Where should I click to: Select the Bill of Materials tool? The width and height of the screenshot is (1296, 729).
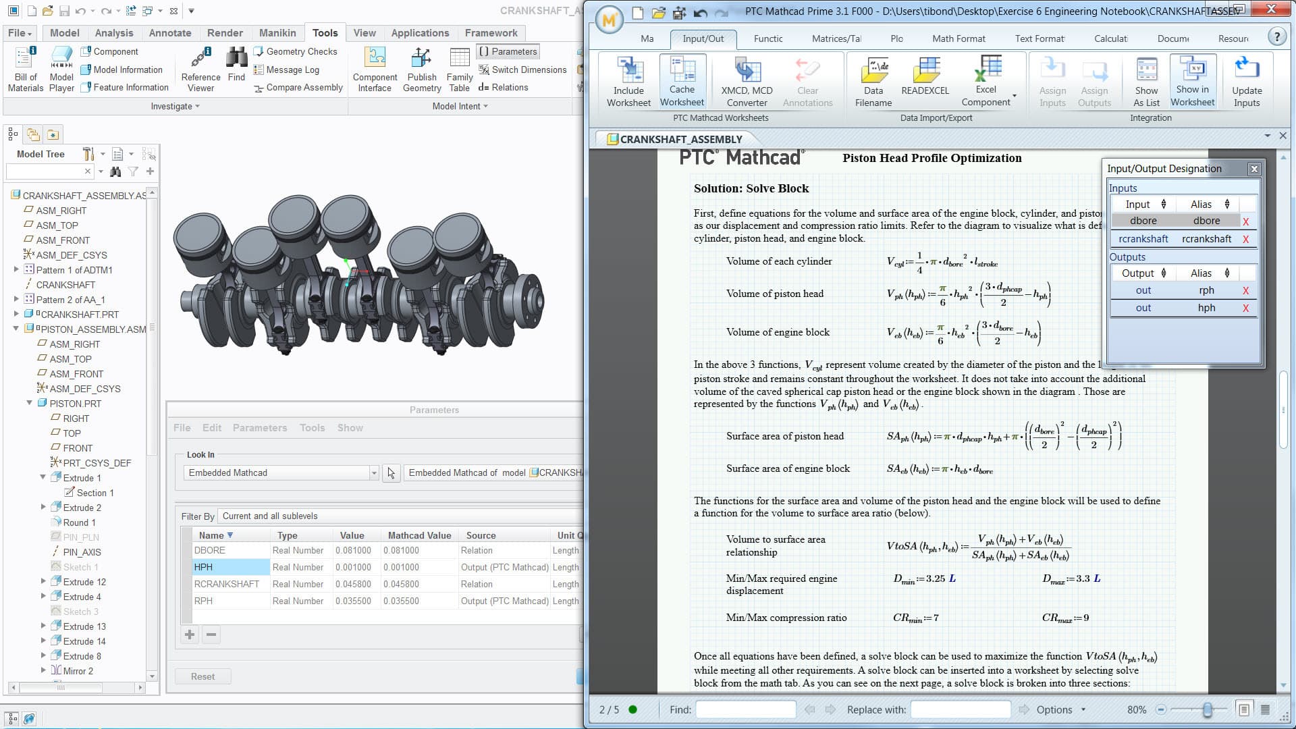pyautogui.click(x=24, y=67)
